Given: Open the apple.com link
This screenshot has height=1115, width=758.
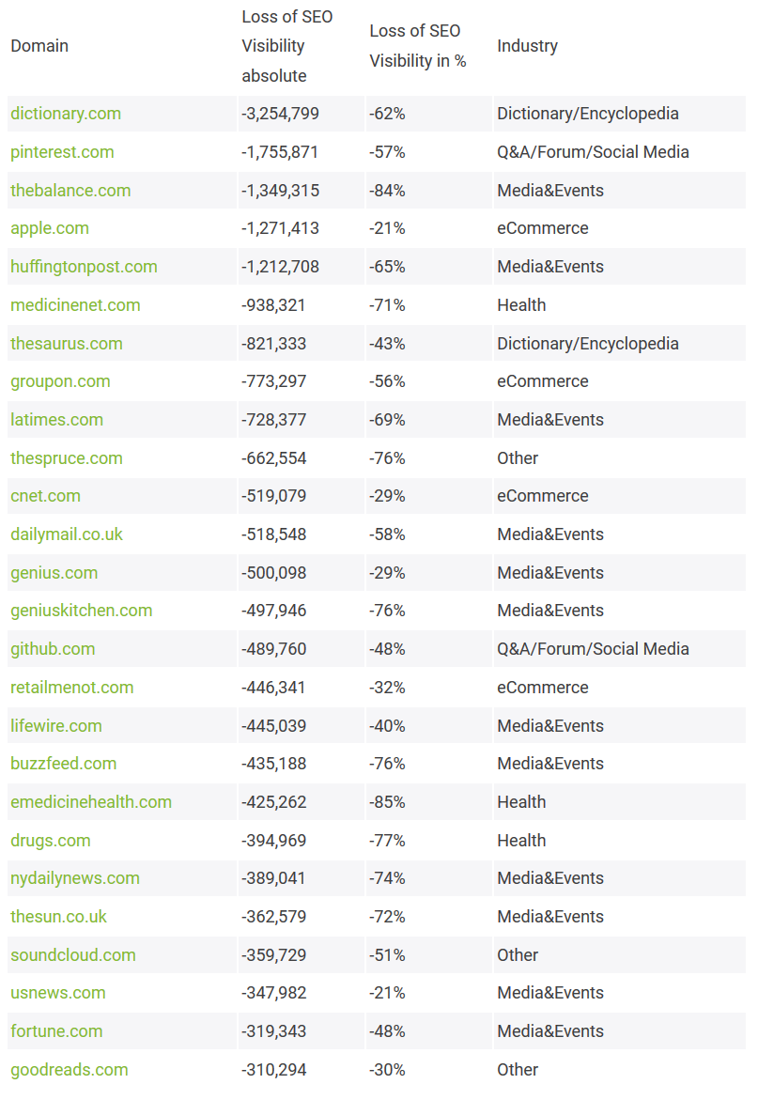Looking at the screenshot, I should click(x=50, y=228).
